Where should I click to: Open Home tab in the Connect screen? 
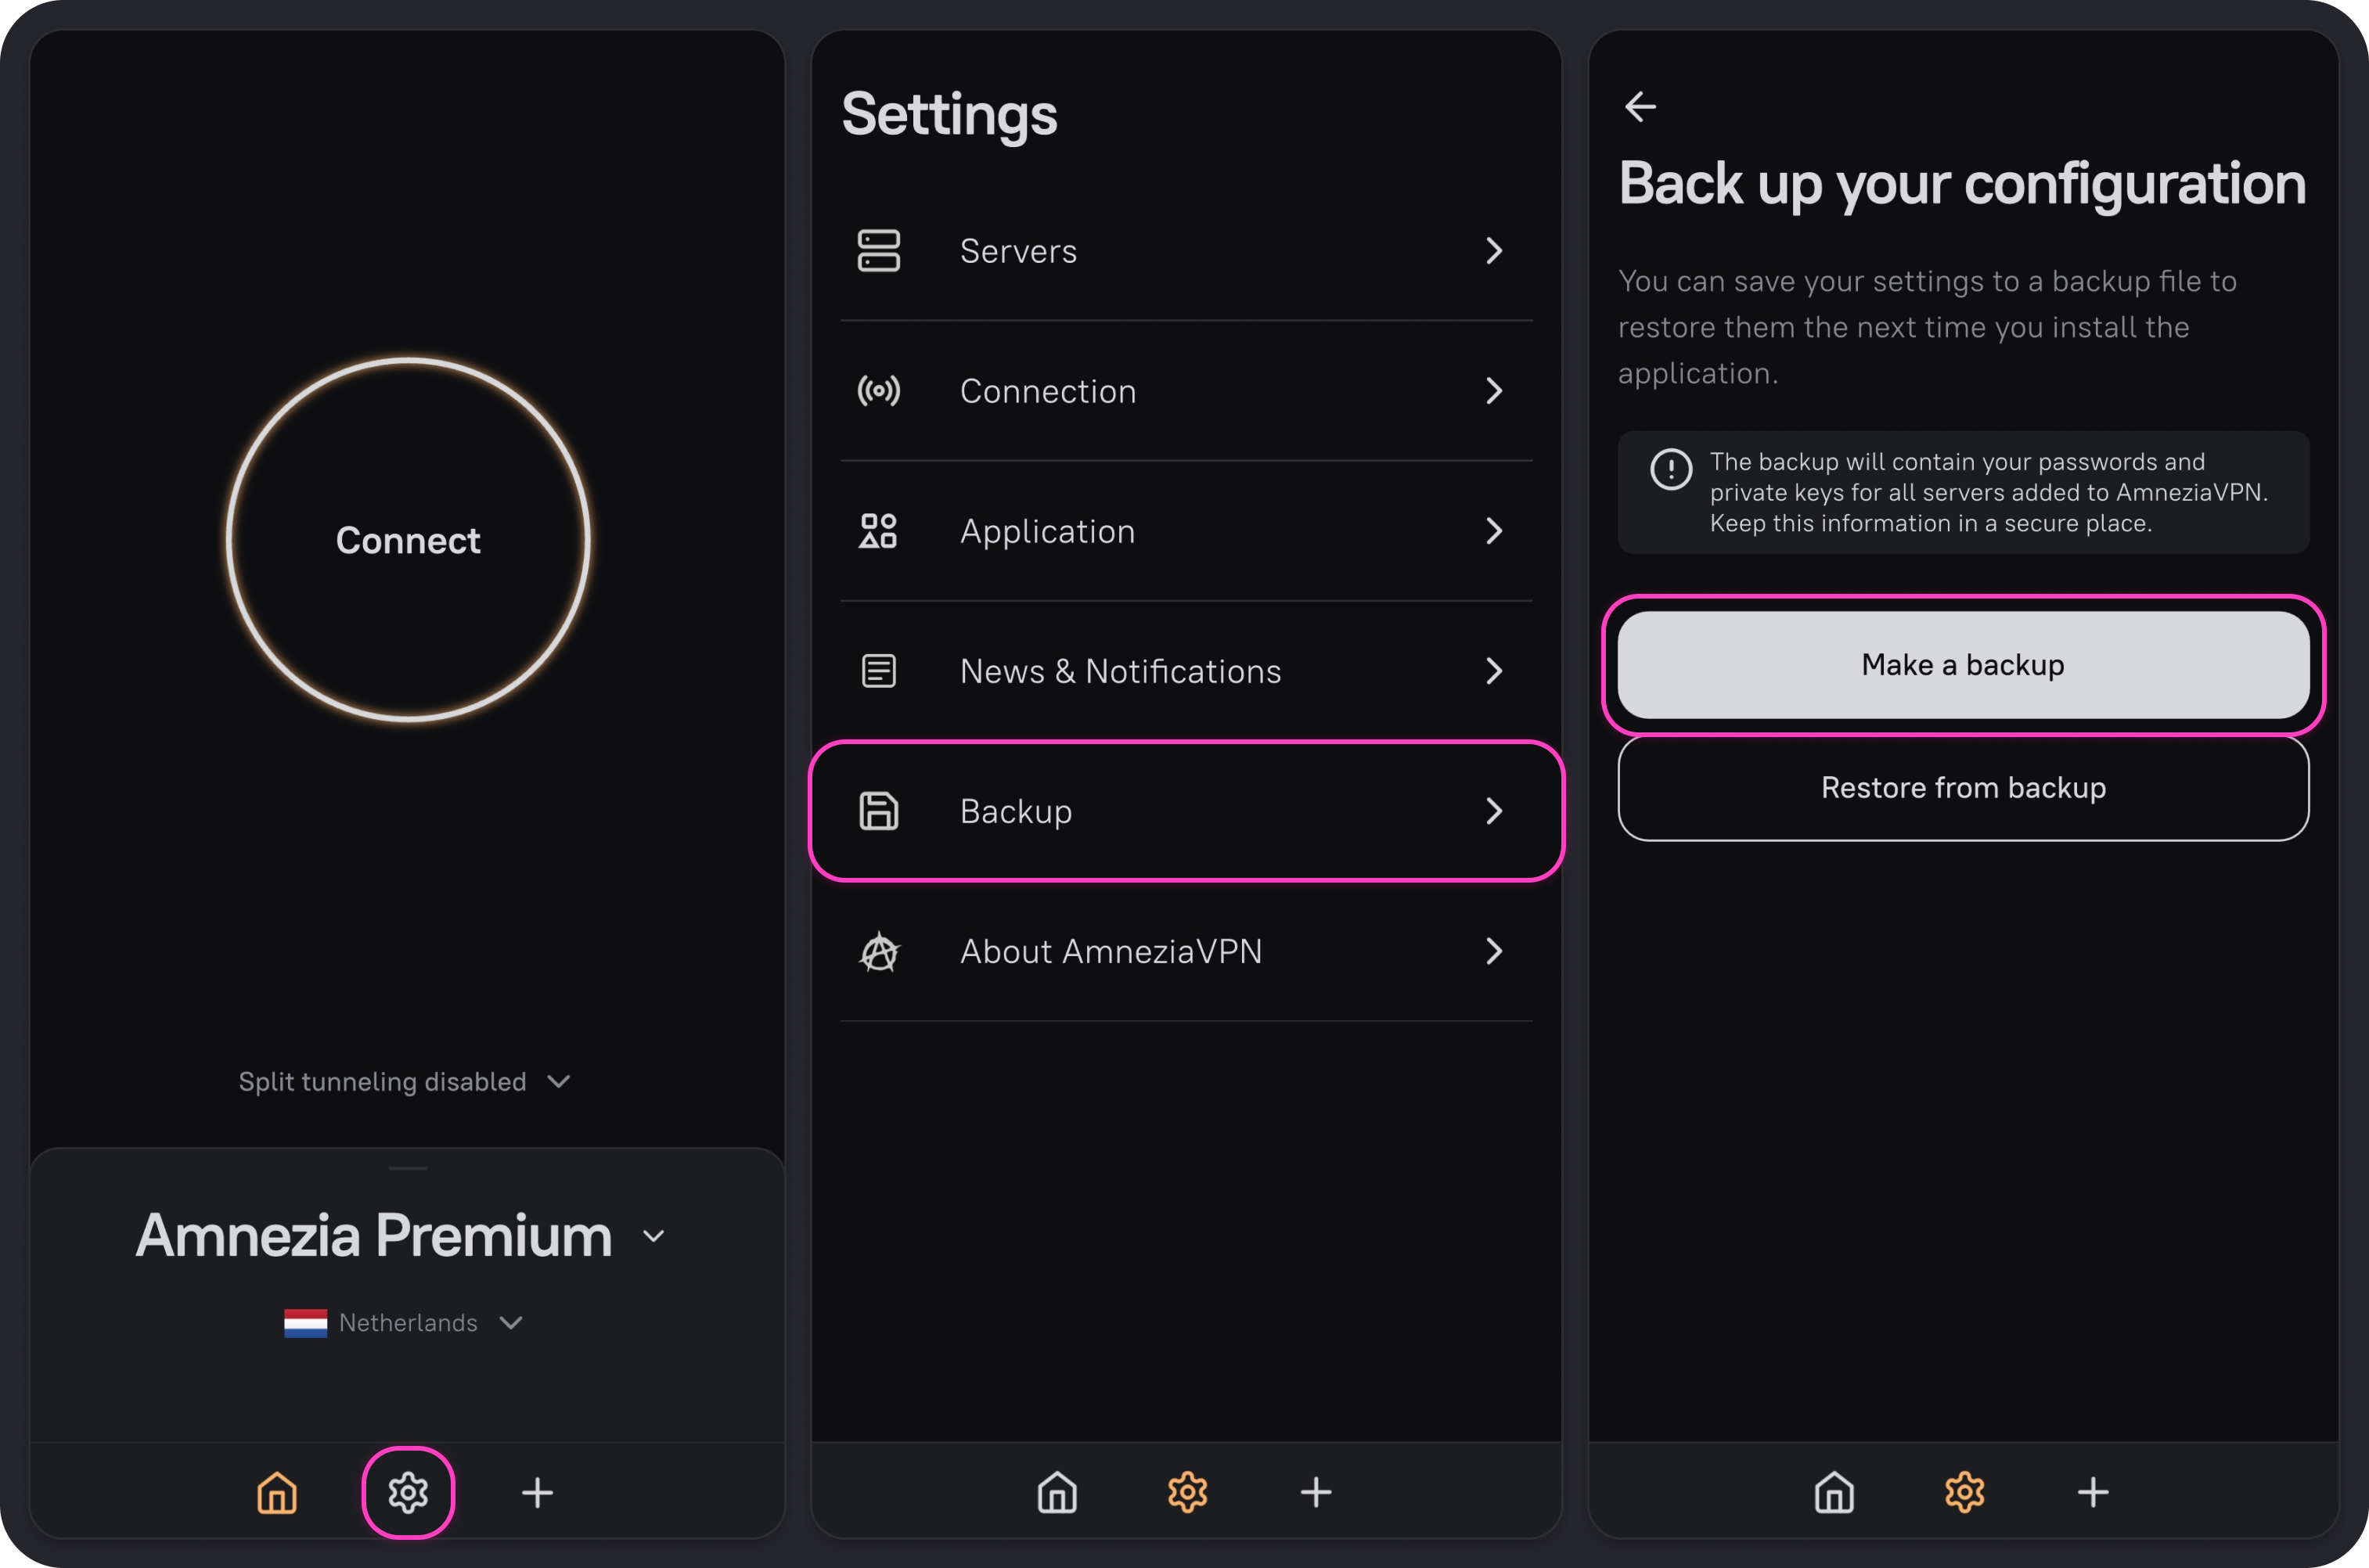(x=277, y=1493)
